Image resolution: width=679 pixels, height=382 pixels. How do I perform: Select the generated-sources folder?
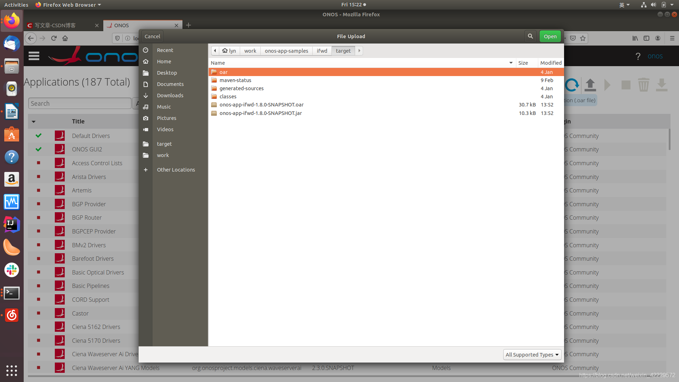tap(386, 88)
